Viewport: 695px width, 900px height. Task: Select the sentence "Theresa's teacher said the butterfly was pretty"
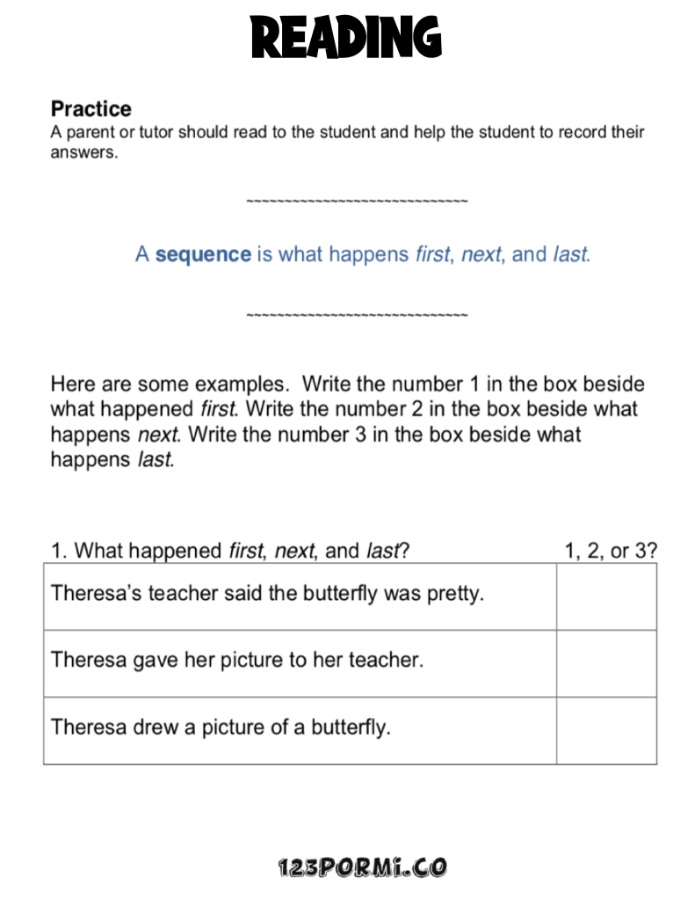click(x=268, y=594)
